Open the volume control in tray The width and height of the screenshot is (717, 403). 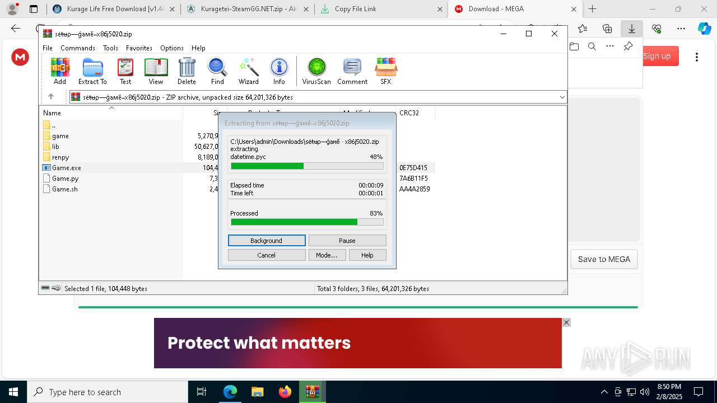point(645,392)
